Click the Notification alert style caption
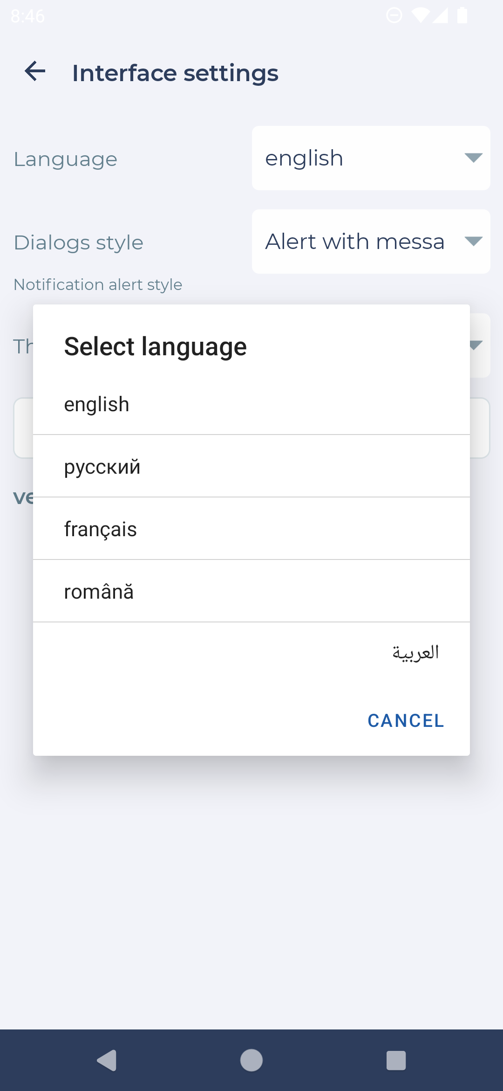Image resolution: width=503 pixels, height=1091 pixels. click(x=98, y=284)
